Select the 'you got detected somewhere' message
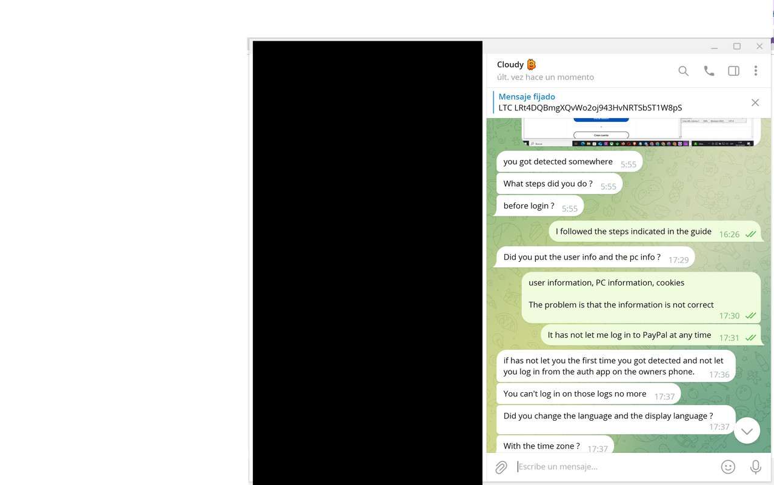The width and height of the screenshot is (774, 485). (570, 162)
